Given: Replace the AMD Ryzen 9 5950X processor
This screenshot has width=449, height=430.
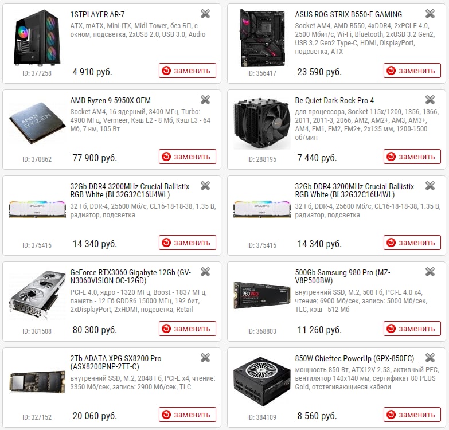Looking at the screenshot, I should click(x=188, y=157).
